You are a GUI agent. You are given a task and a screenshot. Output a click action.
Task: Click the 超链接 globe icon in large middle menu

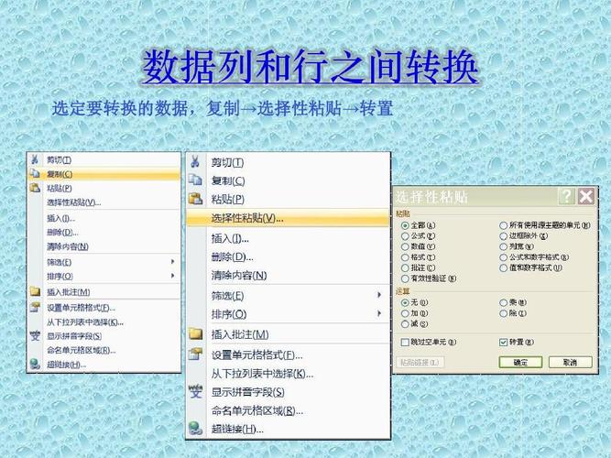click(196, 429)
